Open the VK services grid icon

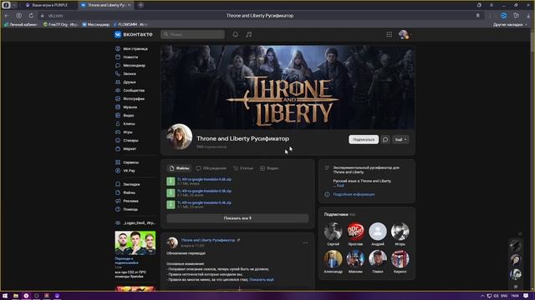tap(389, 34)
